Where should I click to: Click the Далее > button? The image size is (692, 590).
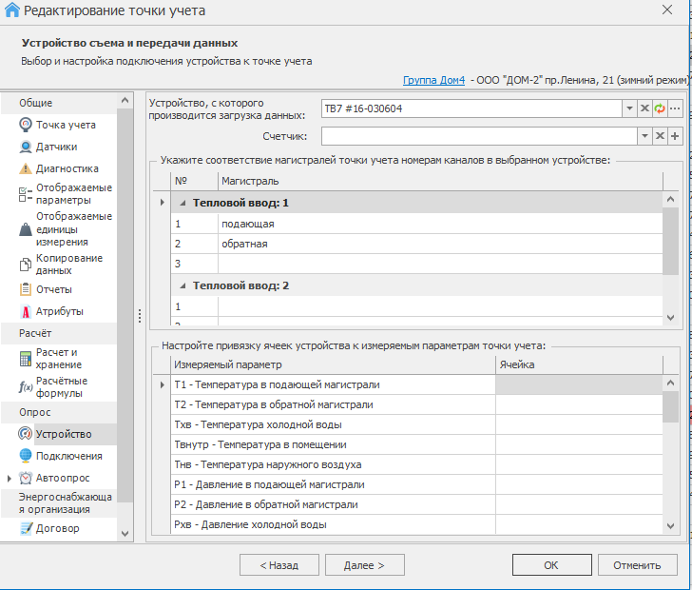click(365, 564)
